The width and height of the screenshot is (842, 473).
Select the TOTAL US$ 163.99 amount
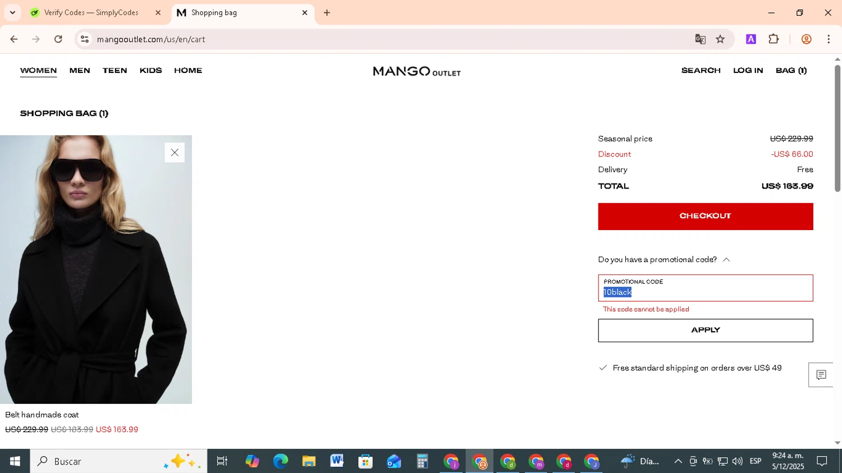click(787, 186)
